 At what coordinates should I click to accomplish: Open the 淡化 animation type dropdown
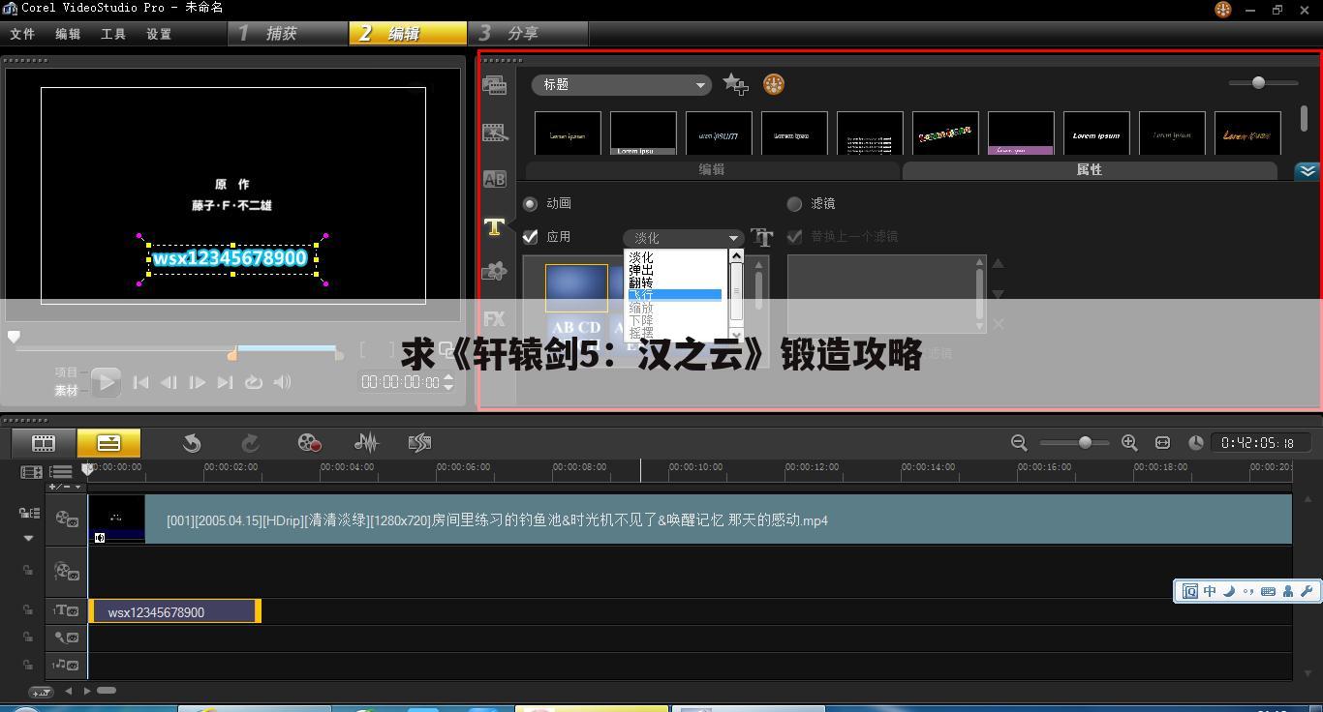(684, 238)
